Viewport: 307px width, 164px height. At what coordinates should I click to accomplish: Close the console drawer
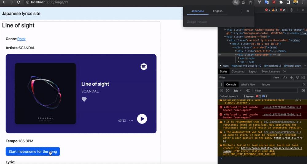click(x=304, y=84)
